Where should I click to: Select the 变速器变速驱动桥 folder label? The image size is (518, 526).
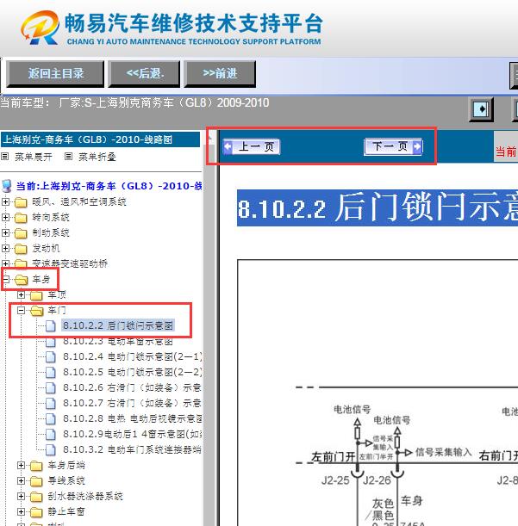point(70,263)
